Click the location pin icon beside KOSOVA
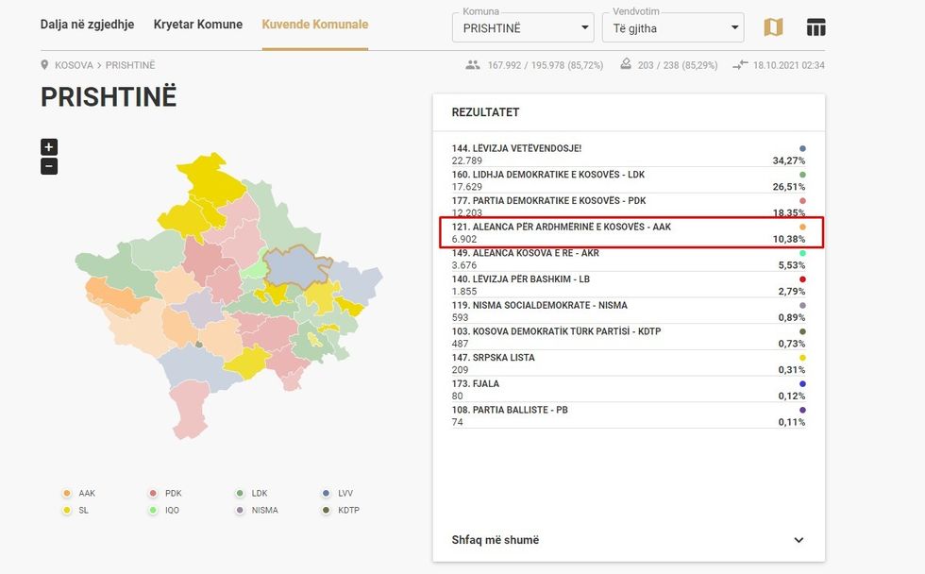925x574 pixels. click(x=44, y=65)
